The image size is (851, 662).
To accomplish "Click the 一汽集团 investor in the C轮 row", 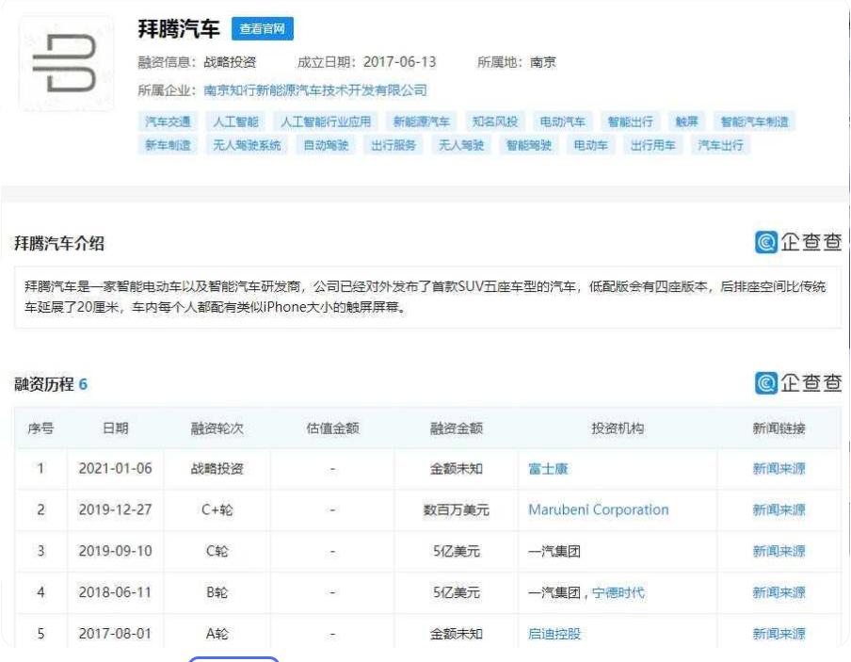I will point(554,551).
